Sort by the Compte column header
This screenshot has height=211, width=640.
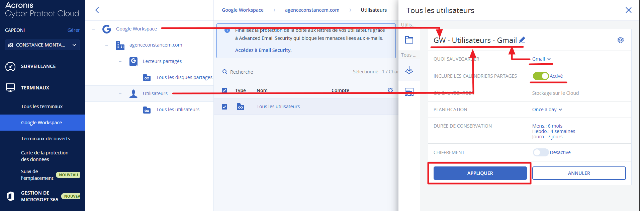[x=340, y=90]
